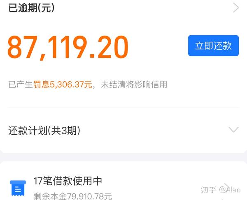Open overdue details via top-right chevron

(236, 8)
